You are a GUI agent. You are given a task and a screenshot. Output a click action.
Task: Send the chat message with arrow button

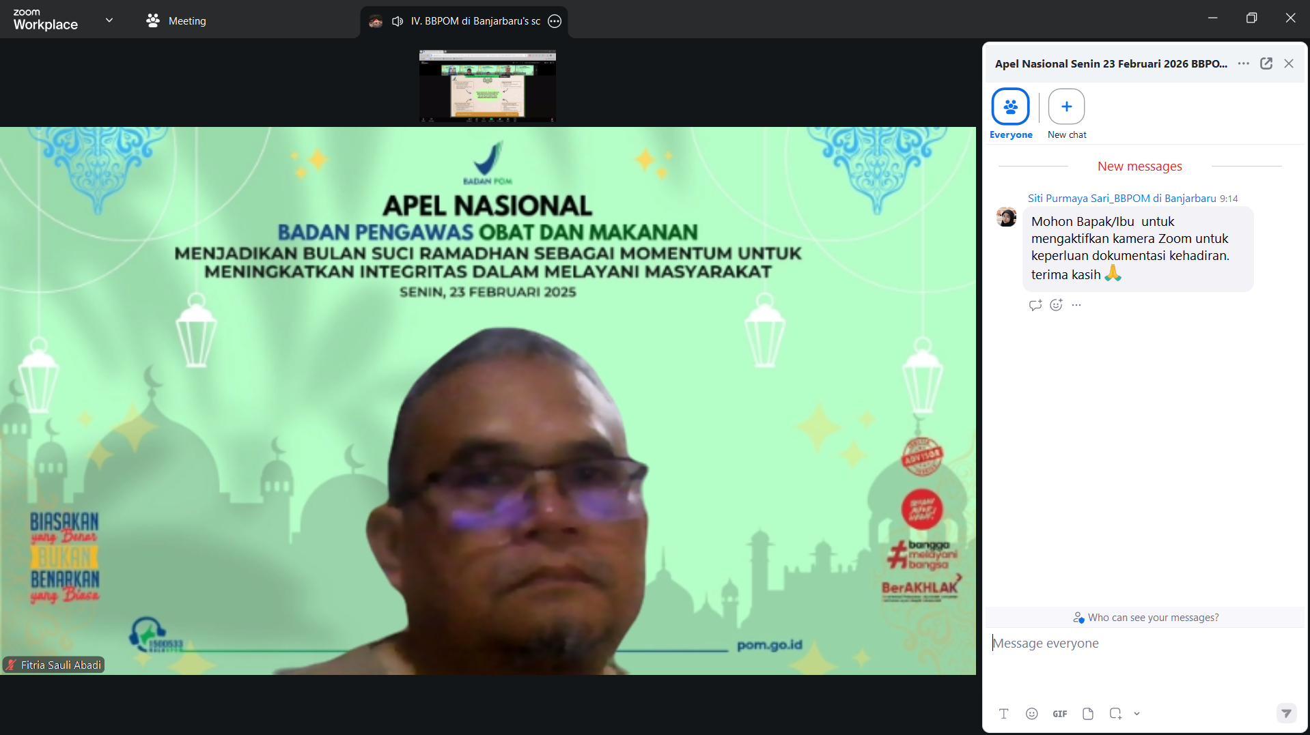(1286, 713)
